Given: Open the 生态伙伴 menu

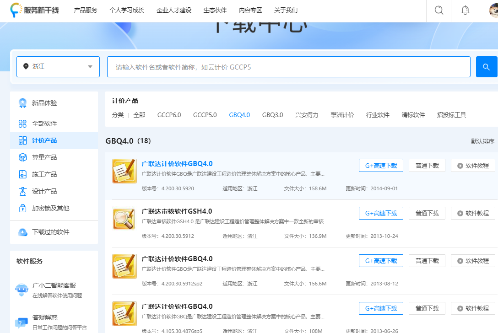Looking at the screenshot, I should tap(215, 10).
